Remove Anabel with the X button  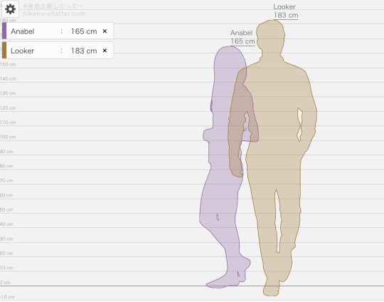pos(105,31)
